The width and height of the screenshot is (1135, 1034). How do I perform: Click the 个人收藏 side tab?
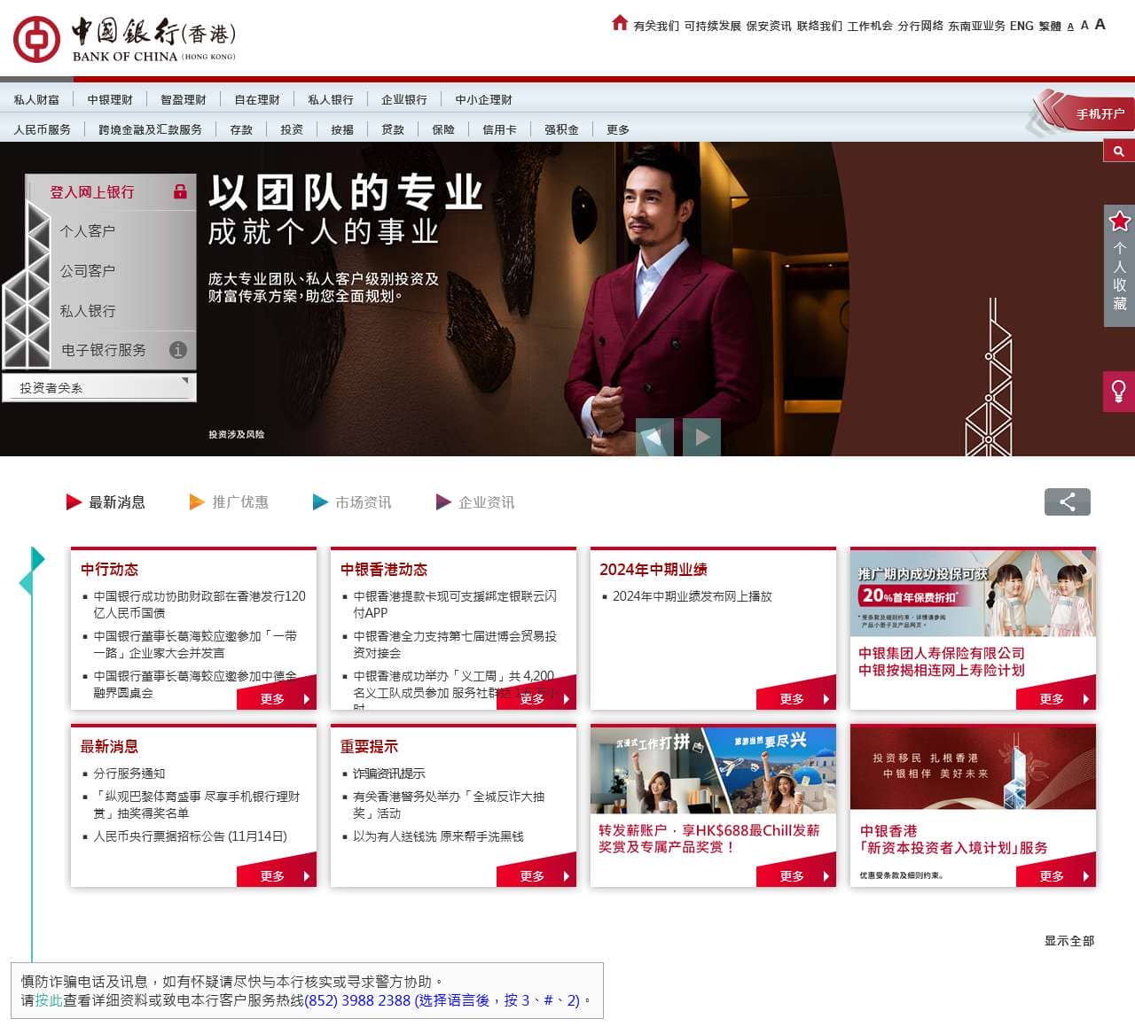[x=1119, y=266]
